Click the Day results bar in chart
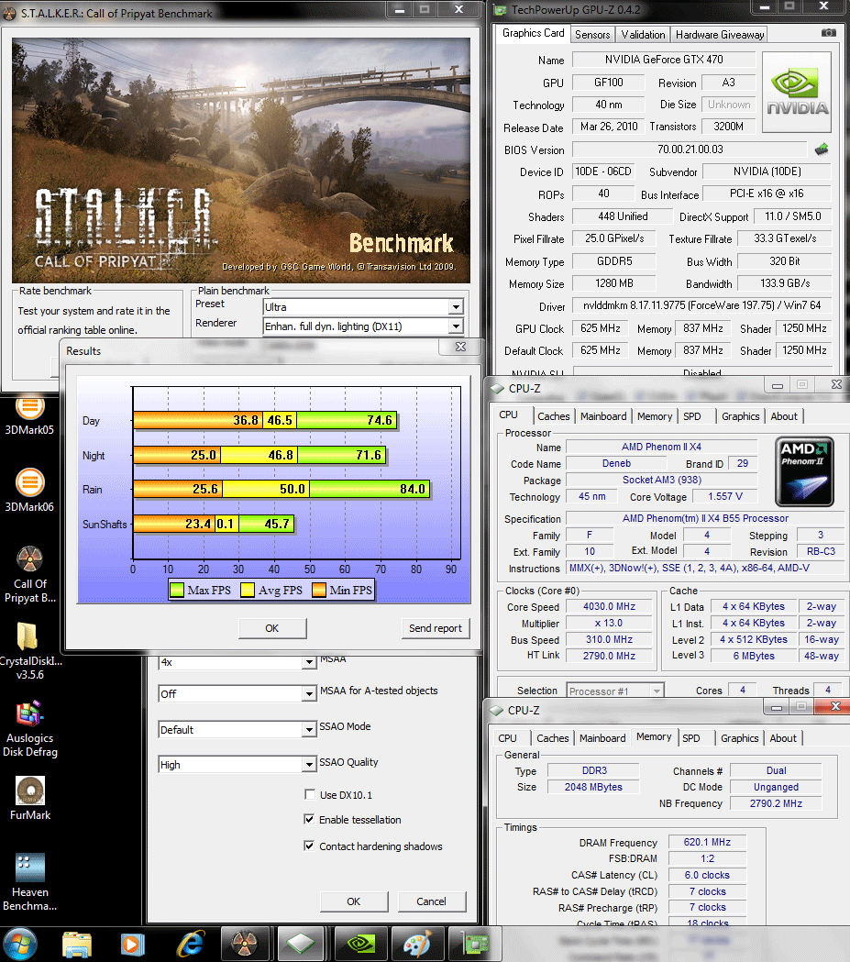The height and width of the screenshot is (962, 850). point(266,420)
